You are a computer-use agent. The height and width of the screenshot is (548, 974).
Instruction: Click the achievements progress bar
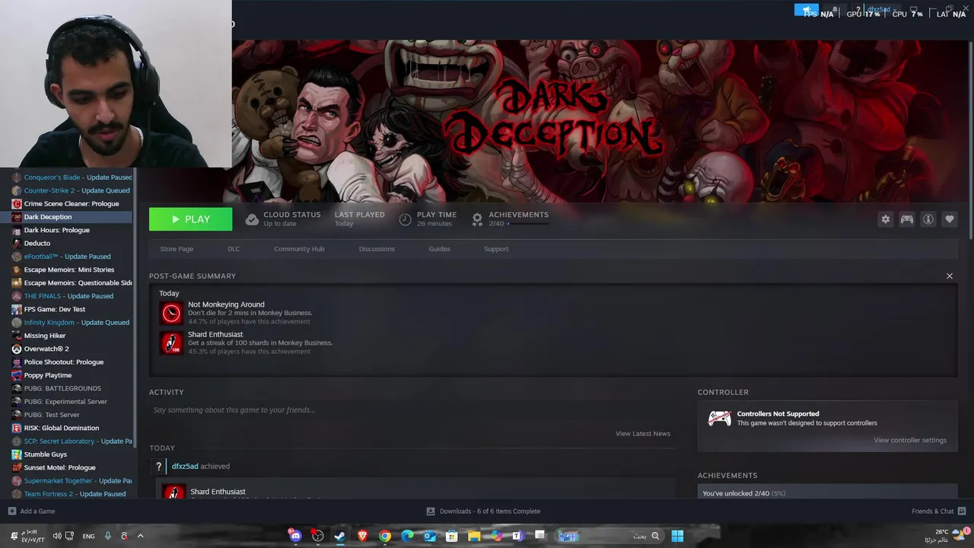pyautogui.click(x=527, y=224)
